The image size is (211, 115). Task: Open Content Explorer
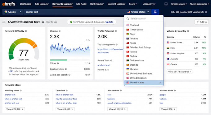(x=116, y=4)
